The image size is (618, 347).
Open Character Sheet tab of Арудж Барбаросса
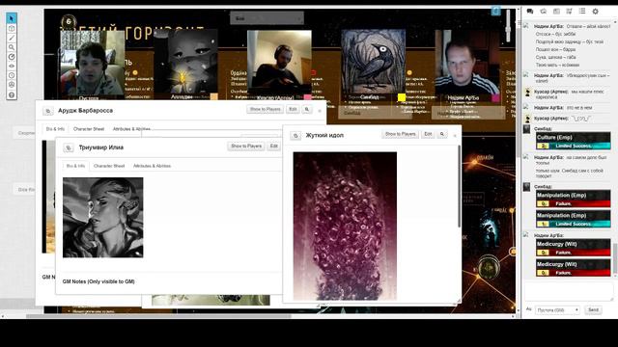coord(89,129)
